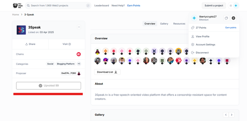Navigate to Home breadcrumb
The width and height of the screenshot is (247, 121).
tap(15, 15)
